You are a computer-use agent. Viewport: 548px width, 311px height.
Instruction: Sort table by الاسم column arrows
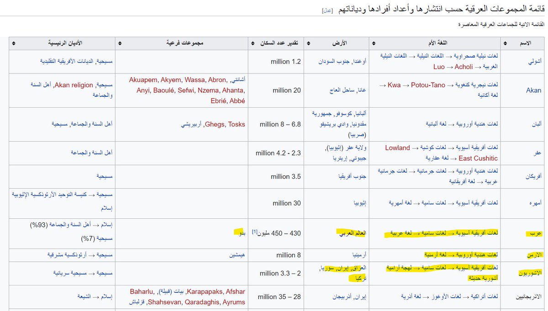[x=505, y=43]
